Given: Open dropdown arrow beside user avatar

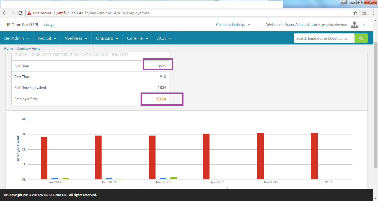Looking at the screenshot, I should pos(364,25).
